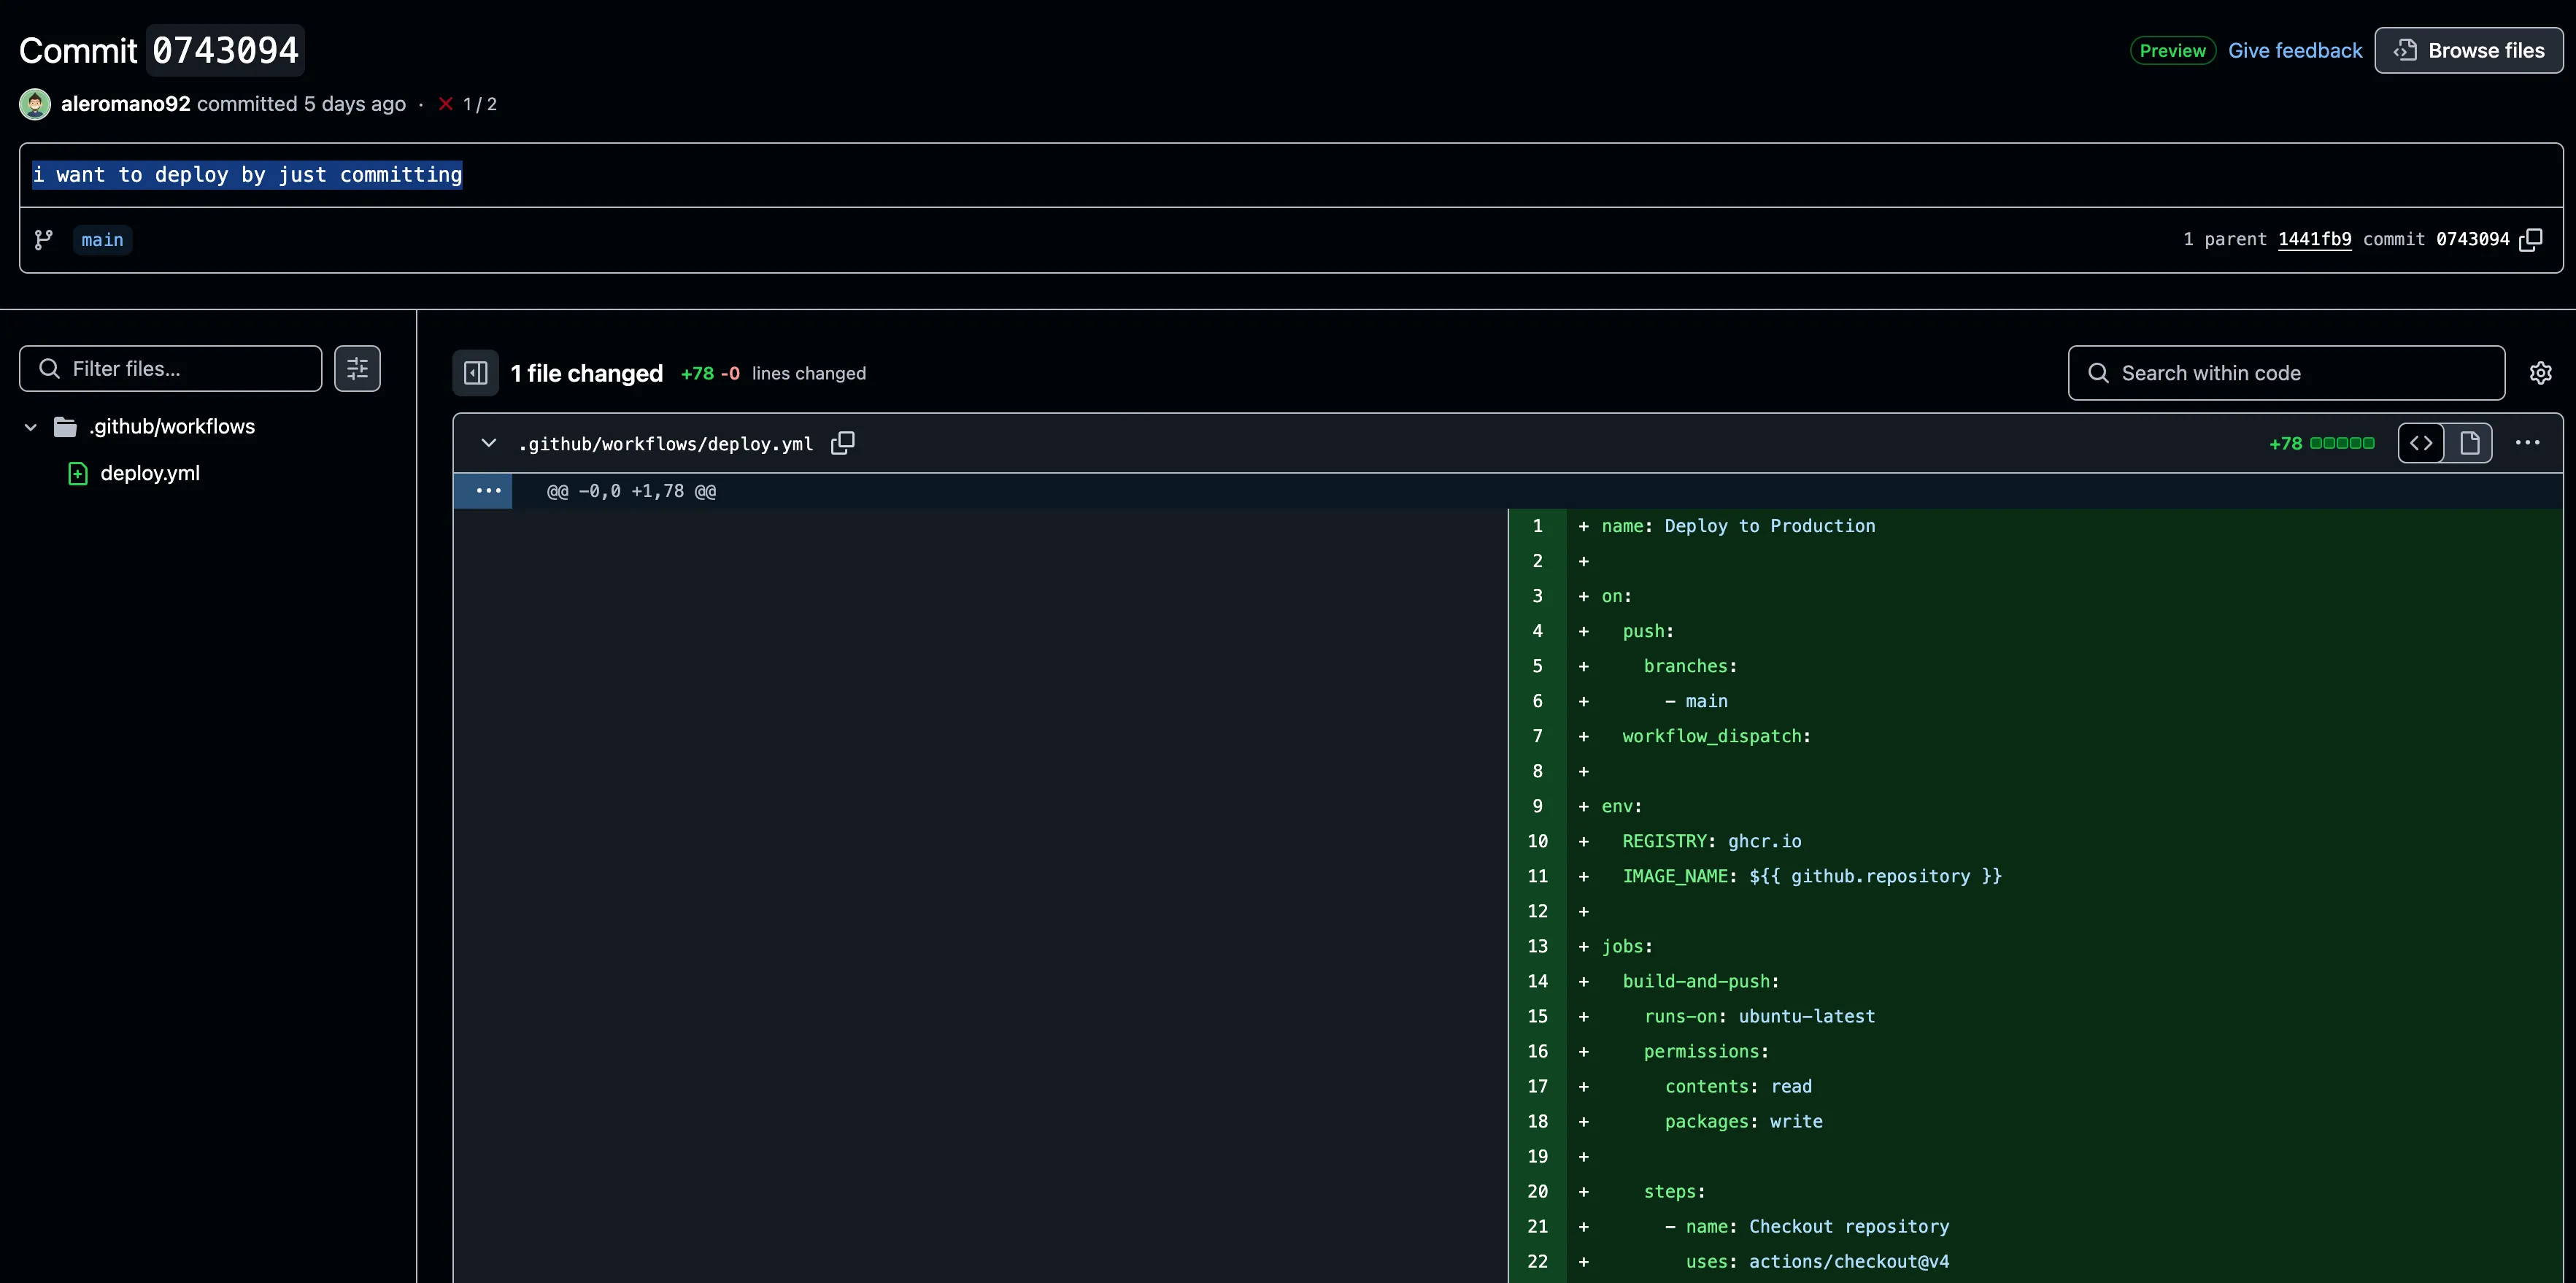This screenshot has height=1283, width=2576.
Task: Switch to source diff view
Action: pos(2421,443)
